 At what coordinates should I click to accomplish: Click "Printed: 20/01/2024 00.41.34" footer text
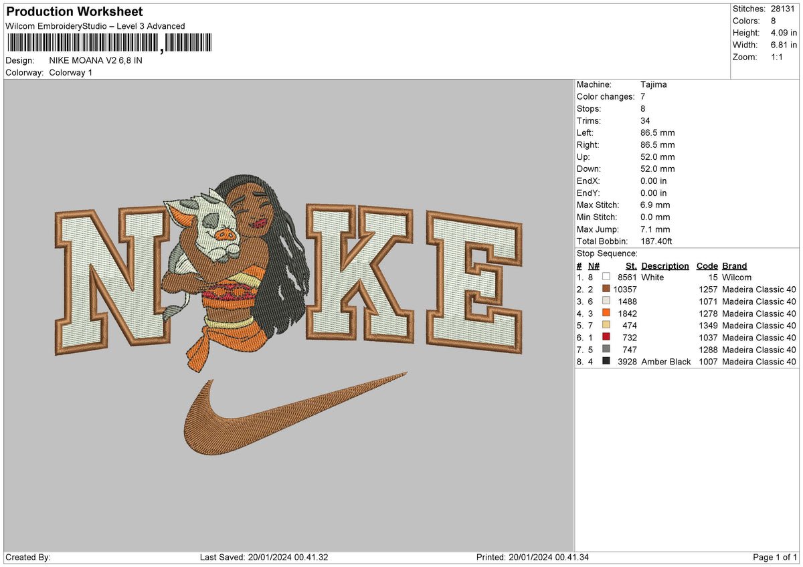[x=533, y=557]
